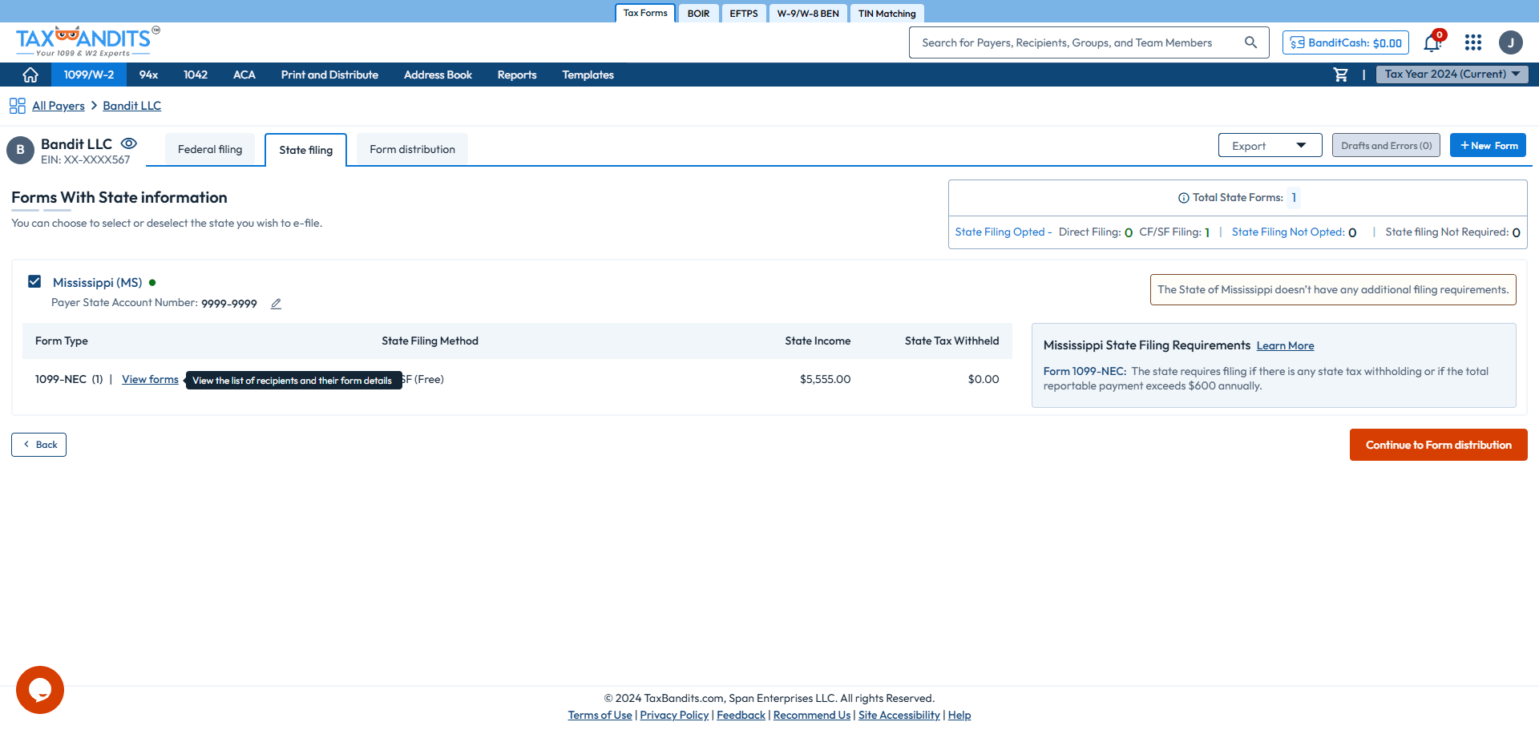The image size is (1539, 730).
Task: Select the EFTPS top tab
Action: [744, 14]
